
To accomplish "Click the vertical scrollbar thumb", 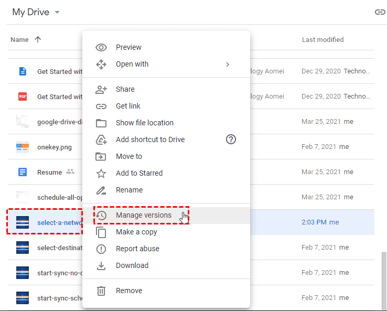I will tap(385, 281).
